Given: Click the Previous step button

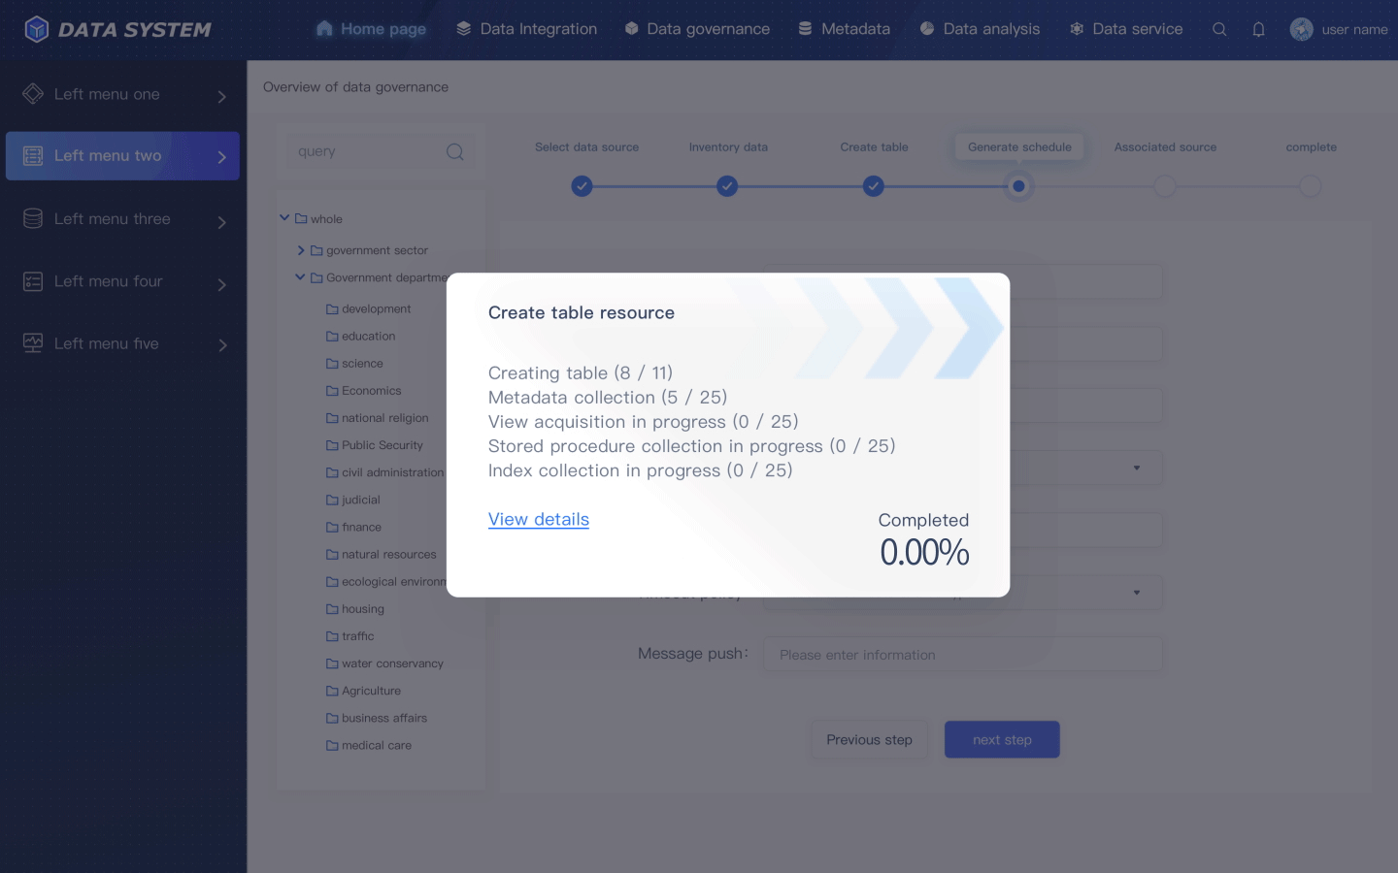Looking at the screenshot, I should (870, 739).
